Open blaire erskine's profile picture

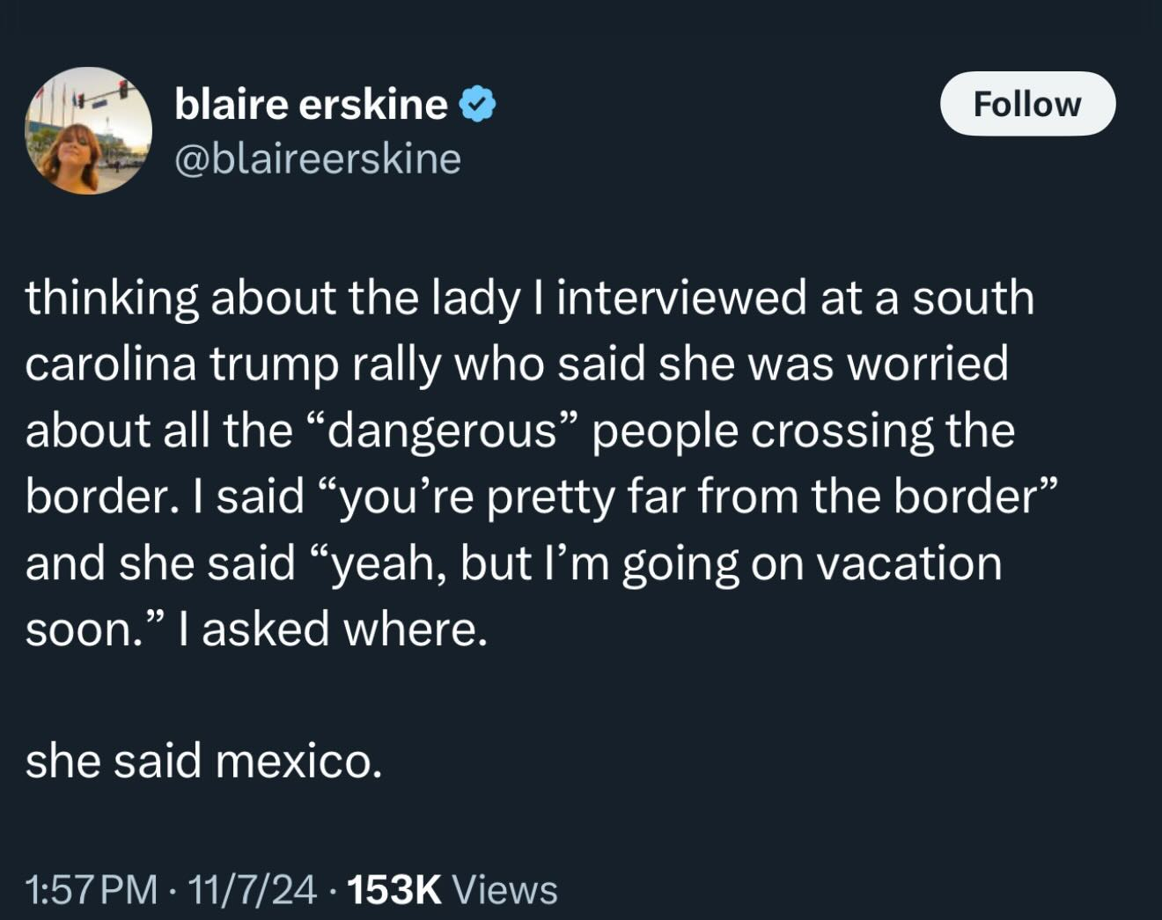click(88, 130)
